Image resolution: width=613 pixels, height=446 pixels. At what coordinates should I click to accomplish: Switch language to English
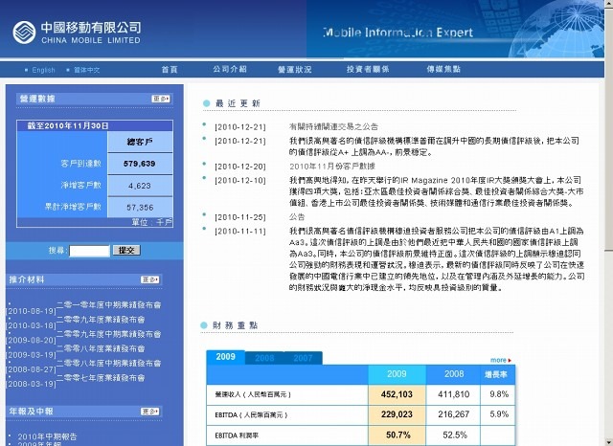click(x=43, y=70)
